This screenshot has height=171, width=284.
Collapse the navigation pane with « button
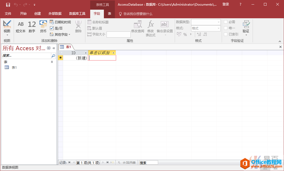click(54, 48)
